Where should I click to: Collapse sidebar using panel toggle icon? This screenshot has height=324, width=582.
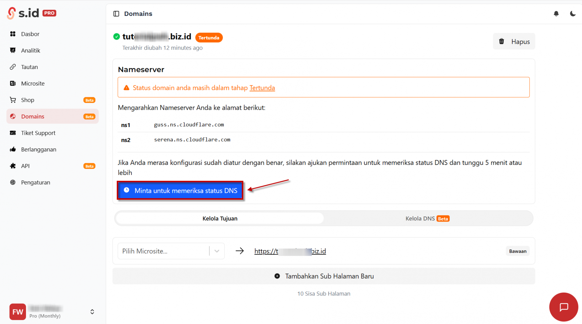click(116, 14)
